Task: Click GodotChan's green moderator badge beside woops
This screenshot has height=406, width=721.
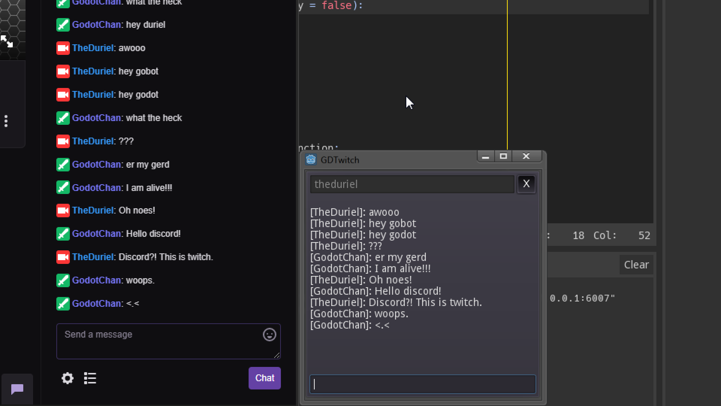Action: tap(63, 280)
